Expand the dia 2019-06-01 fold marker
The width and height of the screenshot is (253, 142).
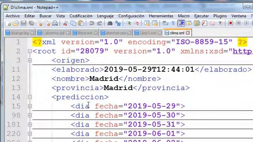click(30, 134)
